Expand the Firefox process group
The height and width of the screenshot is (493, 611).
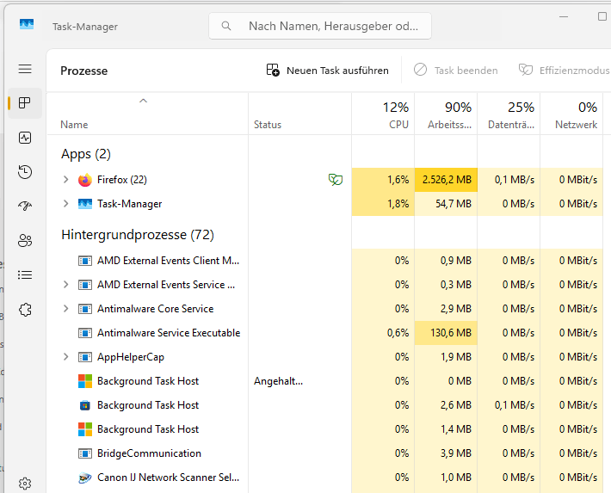66,180
